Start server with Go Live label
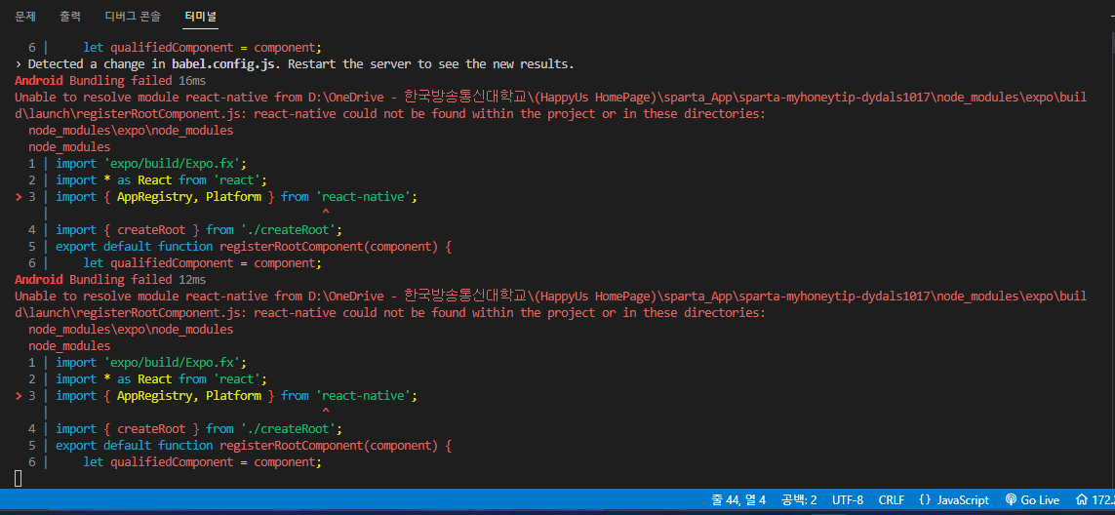 point(1040,499)
